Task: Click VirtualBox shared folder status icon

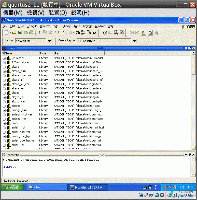Action: coord(157,195)
